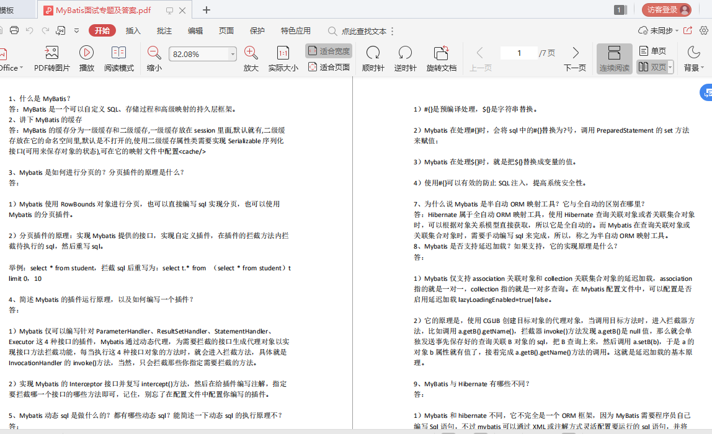Select 单页 layout
The height and width of the screenshot is (434, 712).
(652, 51)
